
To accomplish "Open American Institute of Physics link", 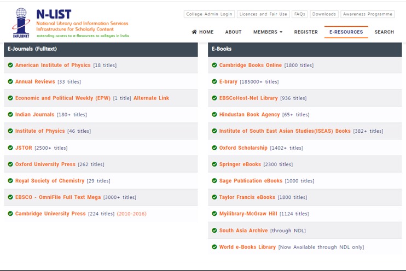I will click(x=53, y=65).
